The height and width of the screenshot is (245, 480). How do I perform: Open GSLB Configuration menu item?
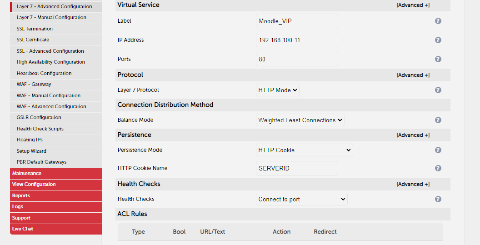click(56, 118)
